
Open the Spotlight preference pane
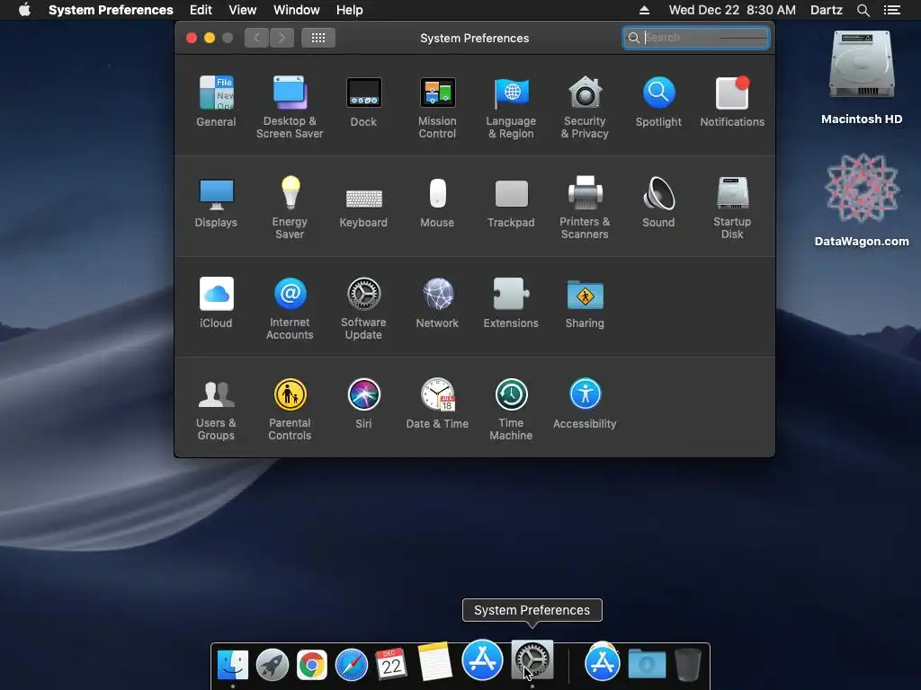coord(658,102)
